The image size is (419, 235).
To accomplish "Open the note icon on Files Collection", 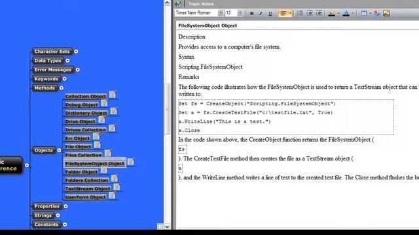I will [x=108, y=153].
